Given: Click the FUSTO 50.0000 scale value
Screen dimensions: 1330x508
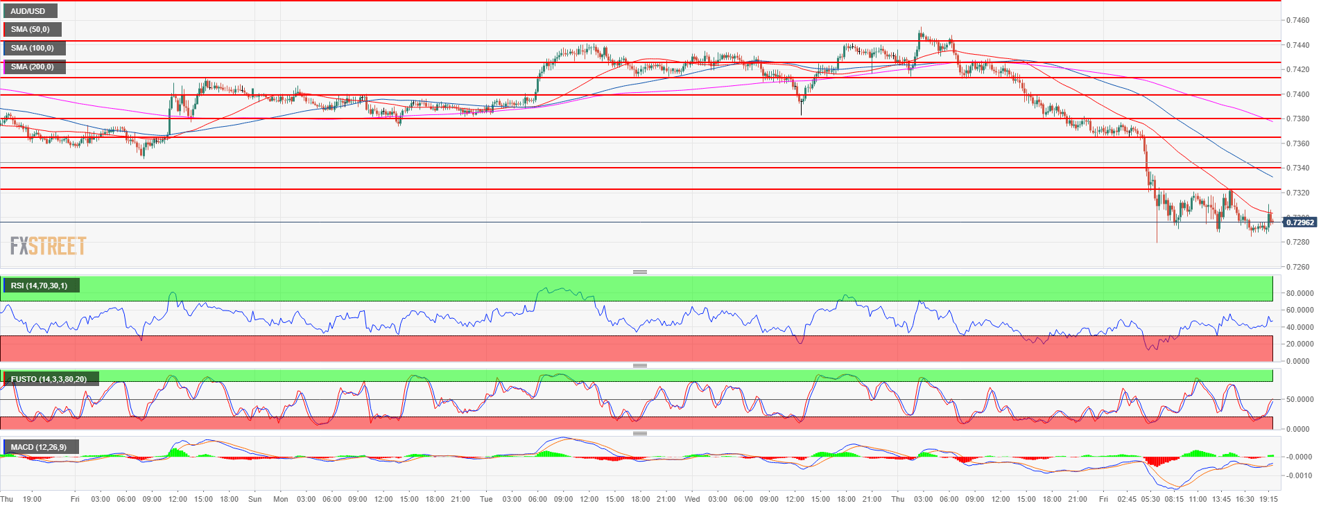Looking at the screenshot, I should tap(1300, 399).
